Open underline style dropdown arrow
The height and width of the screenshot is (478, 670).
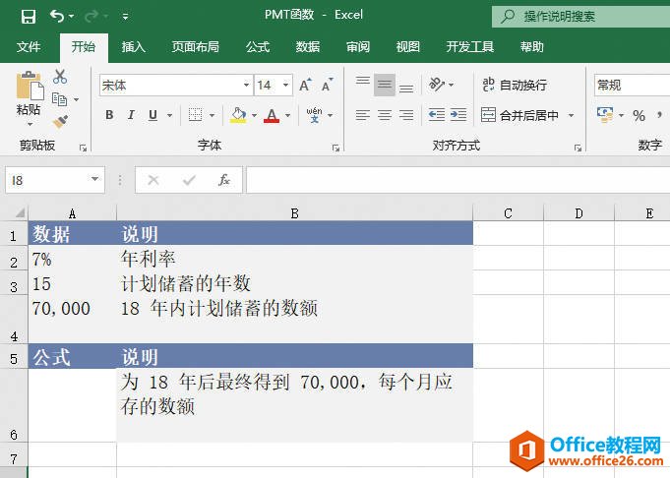[x=169, y=115]
